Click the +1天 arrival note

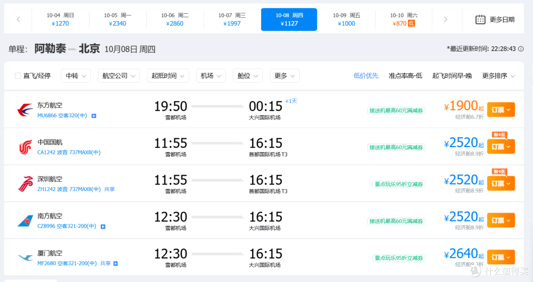point(291,101)
